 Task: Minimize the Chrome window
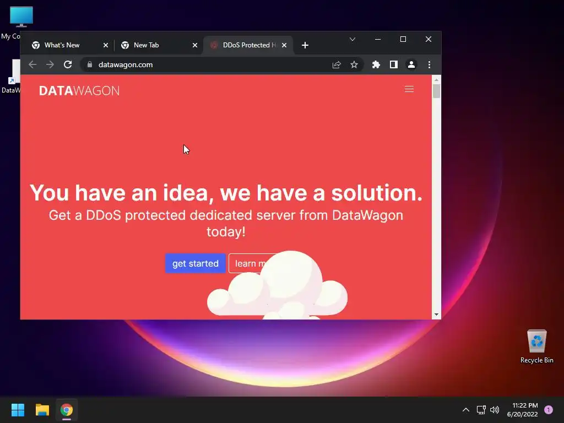[x=378, y=39]
